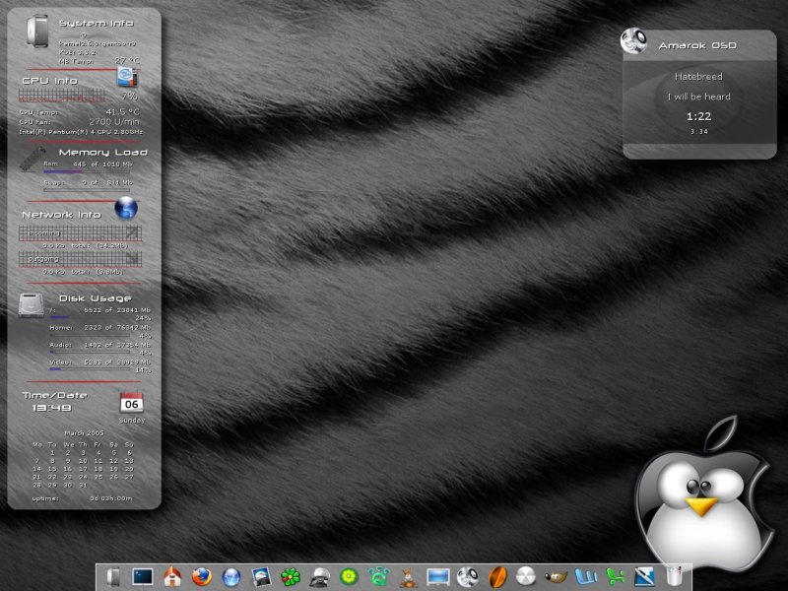Viewport: 788px width, 591px height.
Task: Click the "0d 03h:00m" uptime value
Action: (x=111, y=498)
